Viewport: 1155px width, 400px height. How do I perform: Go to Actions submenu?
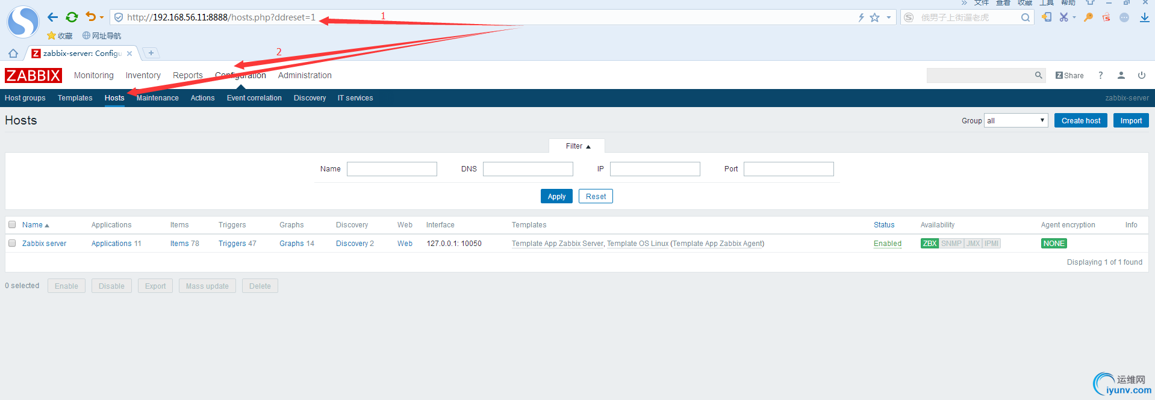(x=202, y=98)
